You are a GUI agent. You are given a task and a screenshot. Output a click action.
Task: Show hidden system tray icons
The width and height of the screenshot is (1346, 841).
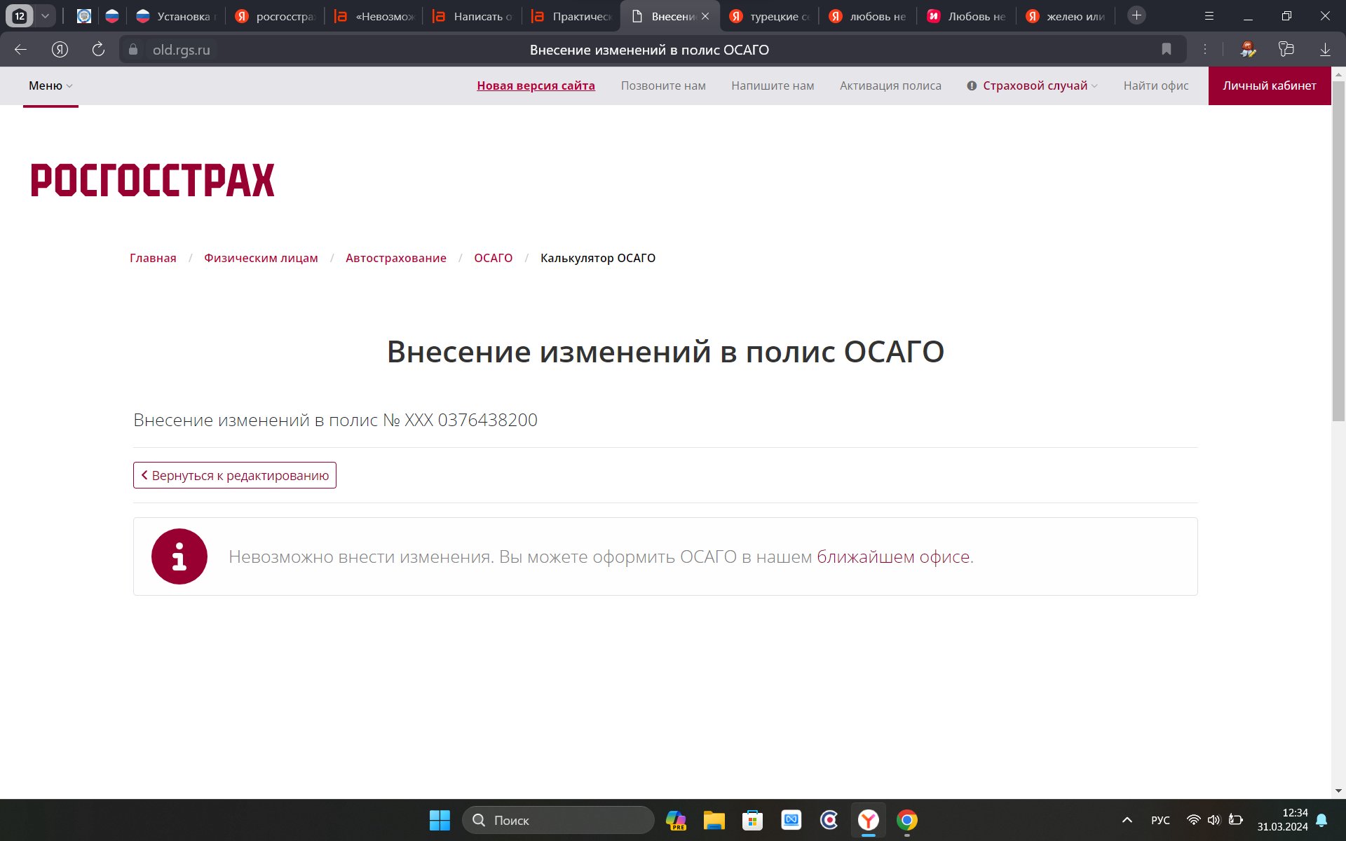tap(1127, 820)
